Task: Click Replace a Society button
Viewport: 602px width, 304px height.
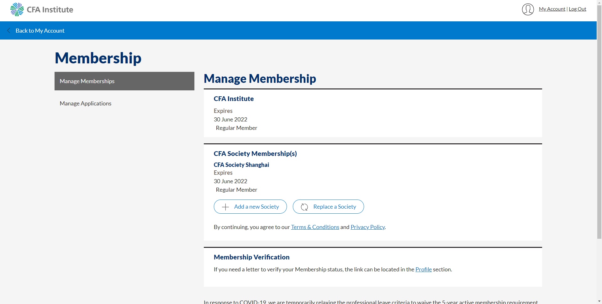Action: click(x=328, y=207)
